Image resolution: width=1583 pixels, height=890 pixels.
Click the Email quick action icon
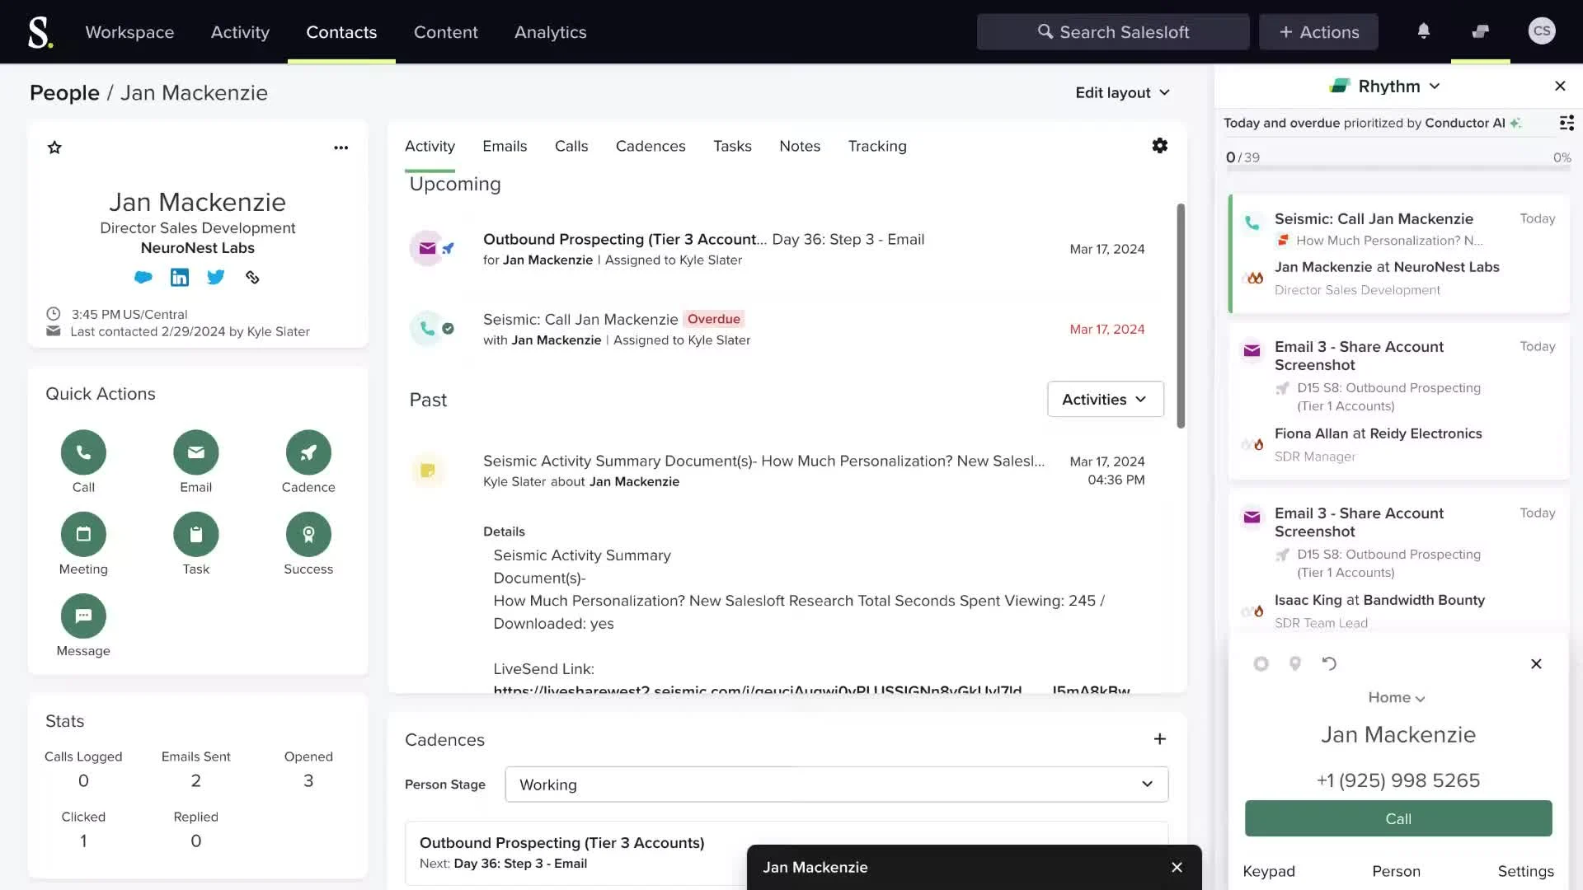[x=196, y=452]
